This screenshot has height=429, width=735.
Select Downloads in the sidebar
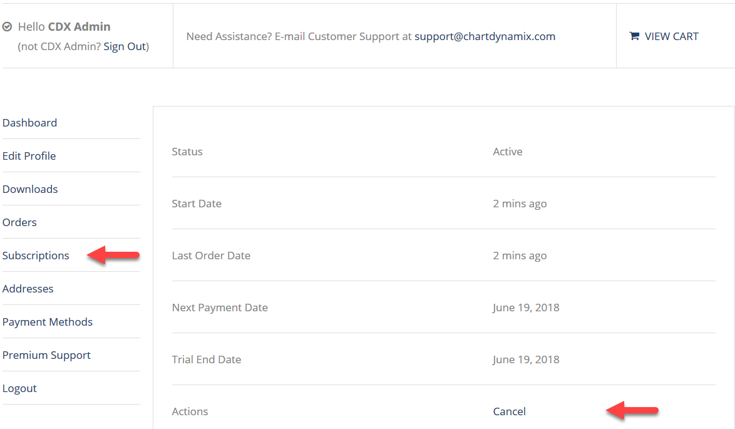(30, 189)
